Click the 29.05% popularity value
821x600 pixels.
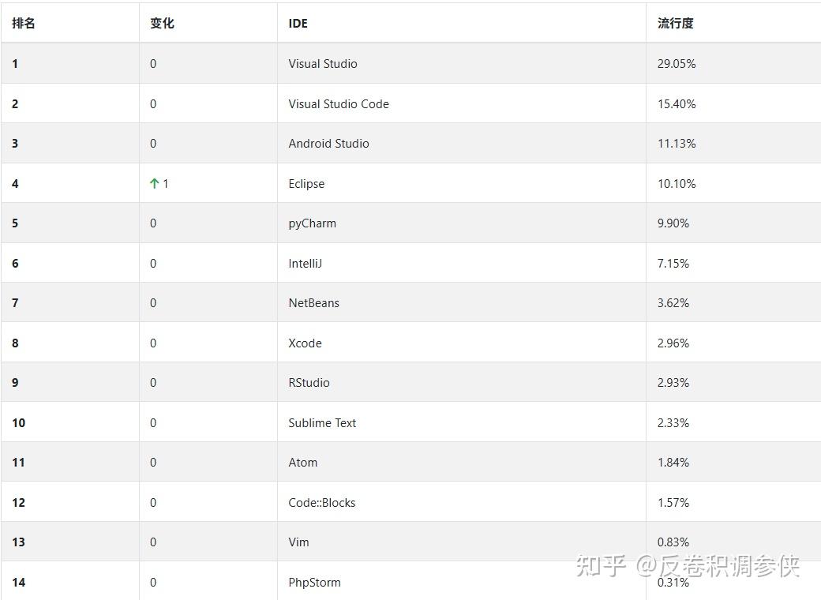(677, 64)
